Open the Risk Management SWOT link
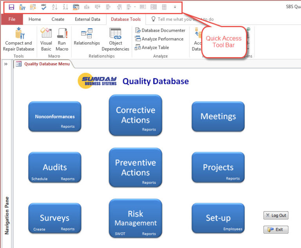 pyautogui.click(x=120, y=234)
